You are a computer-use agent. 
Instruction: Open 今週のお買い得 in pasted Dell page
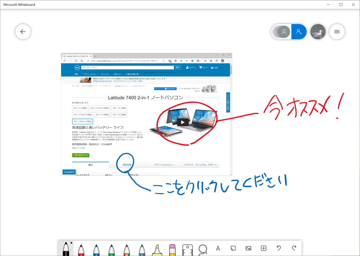tap(132, 74)
